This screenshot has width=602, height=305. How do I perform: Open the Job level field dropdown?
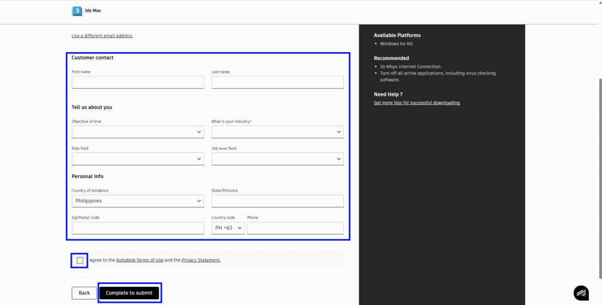[x=277, y=159]
